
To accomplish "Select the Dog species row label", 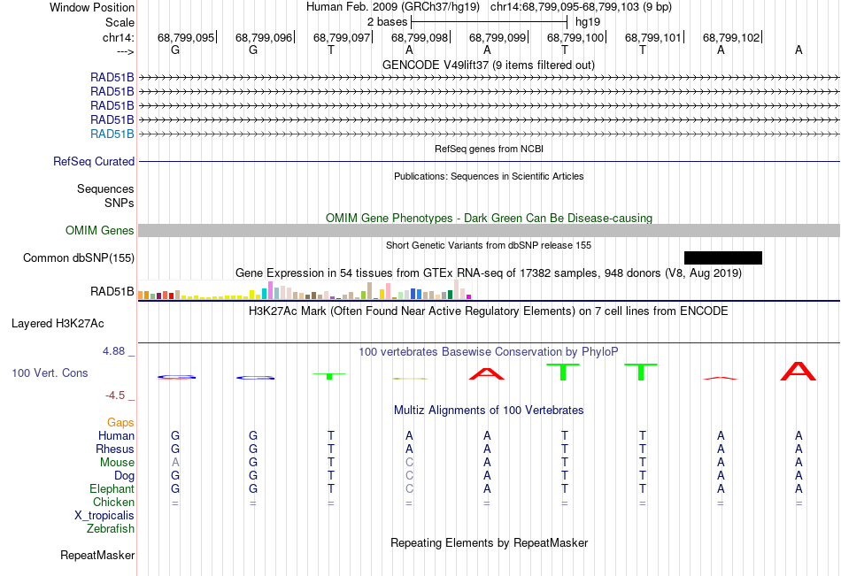I will click(125, 476).
